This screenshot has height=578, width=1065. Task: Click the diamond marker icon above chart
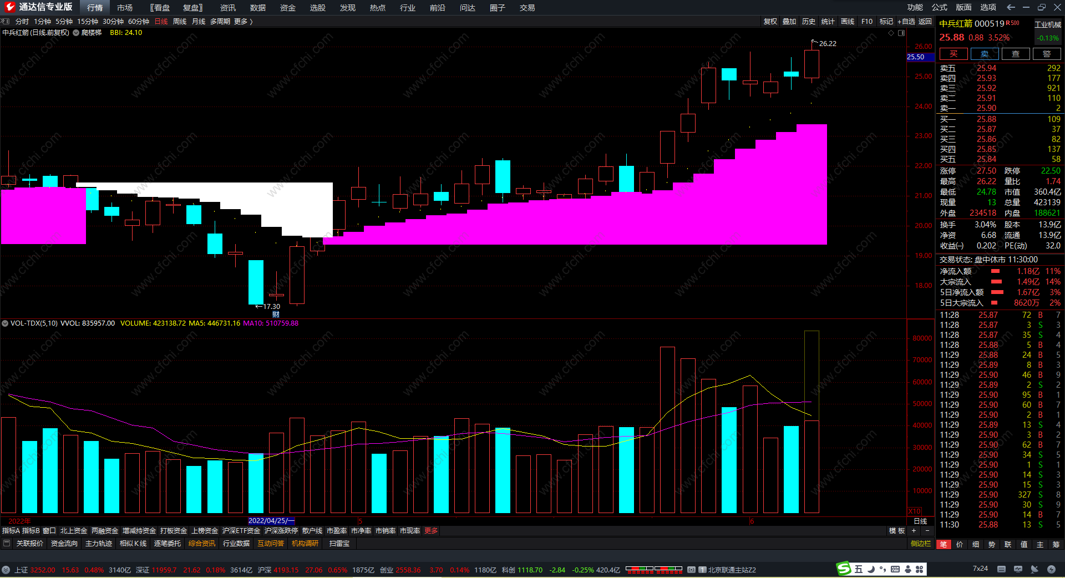(x=891, y=33)
